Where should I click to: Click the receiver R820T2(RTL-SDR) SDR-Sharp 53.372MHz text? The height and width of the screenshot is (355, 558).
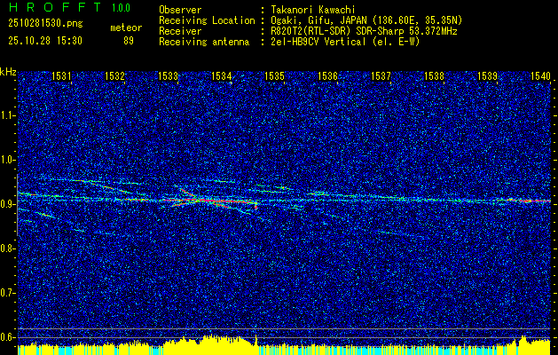tap(364, 31)
